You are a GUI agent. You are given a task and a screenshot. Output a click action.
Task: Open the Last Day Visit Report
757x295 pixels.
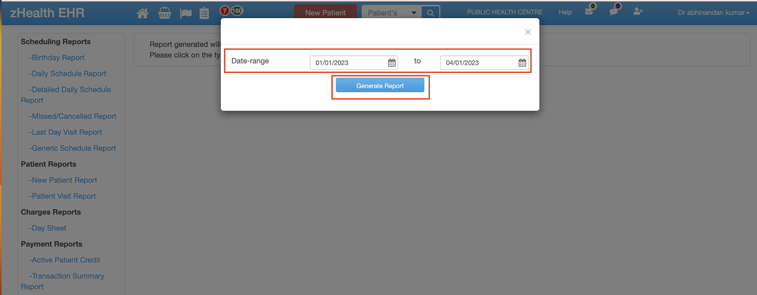coord(65,132)
